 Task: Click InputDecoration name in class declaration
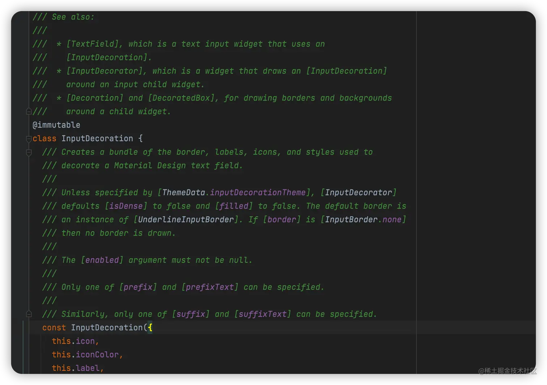[97, 139]
